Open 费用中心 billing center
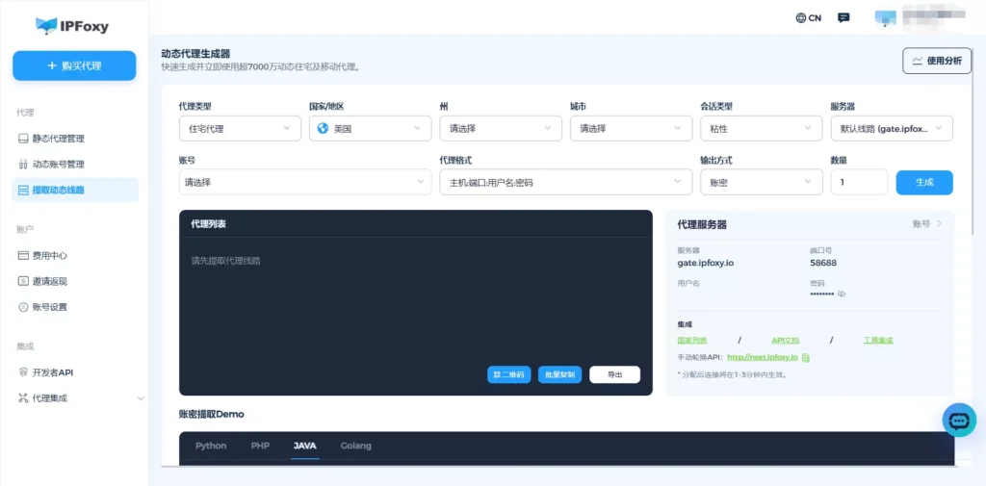Image resolution: width=986 pixels, height=486 pixels. 49,256
